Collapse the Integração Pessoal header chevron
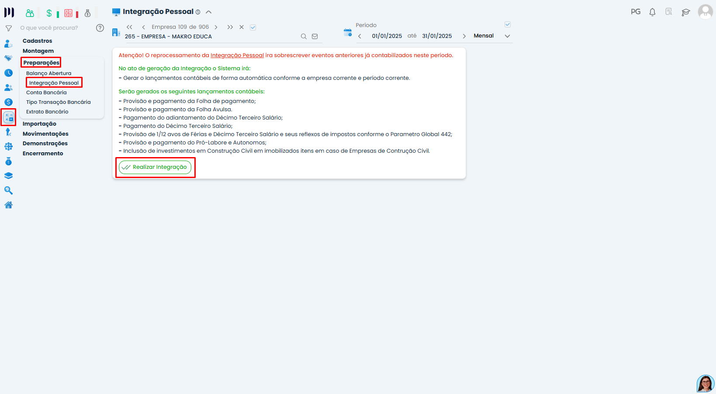716x394 pixels. pyautogui.click(x=209, y=12)
